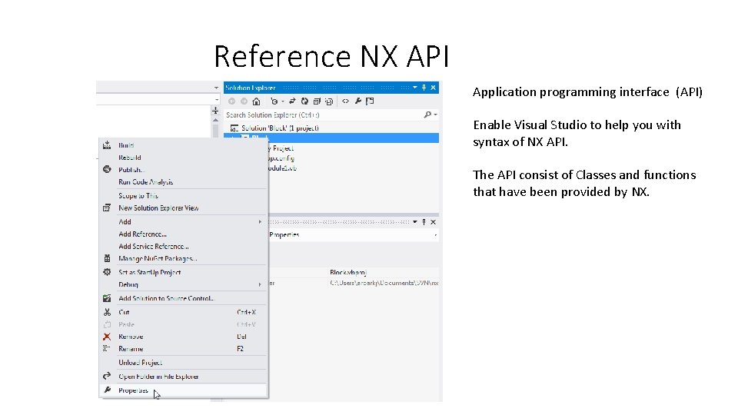This screenshot has width=738, height=415.
Task: Click the Pending Changes Filter icon
Action: pyautogui.click(x=274, y=101)
